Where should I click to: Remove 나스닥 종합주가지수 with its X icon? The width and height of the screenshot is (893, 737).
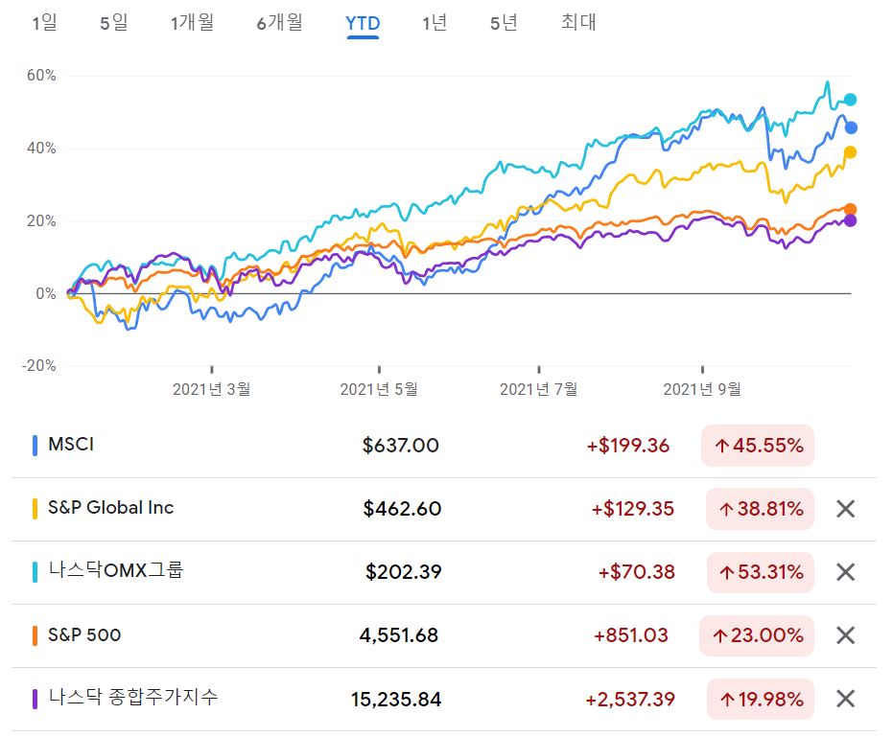(846, 699)
